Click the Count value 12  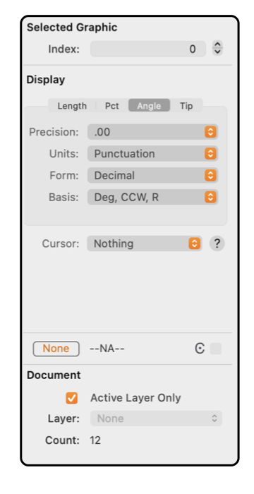(95, 440)
